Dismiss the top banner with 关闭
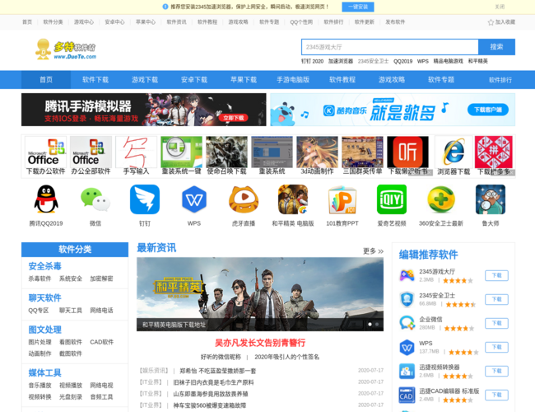The height and width of the screenshot is (412, 535). coord(500,7)
